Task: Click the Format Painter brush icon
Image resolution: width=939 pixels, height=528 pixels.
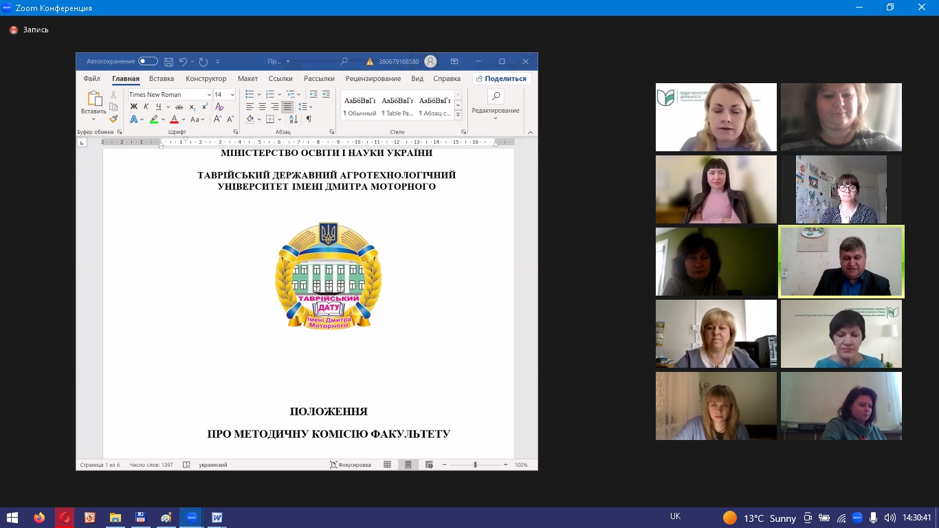Action: click(x=113, y=119)
